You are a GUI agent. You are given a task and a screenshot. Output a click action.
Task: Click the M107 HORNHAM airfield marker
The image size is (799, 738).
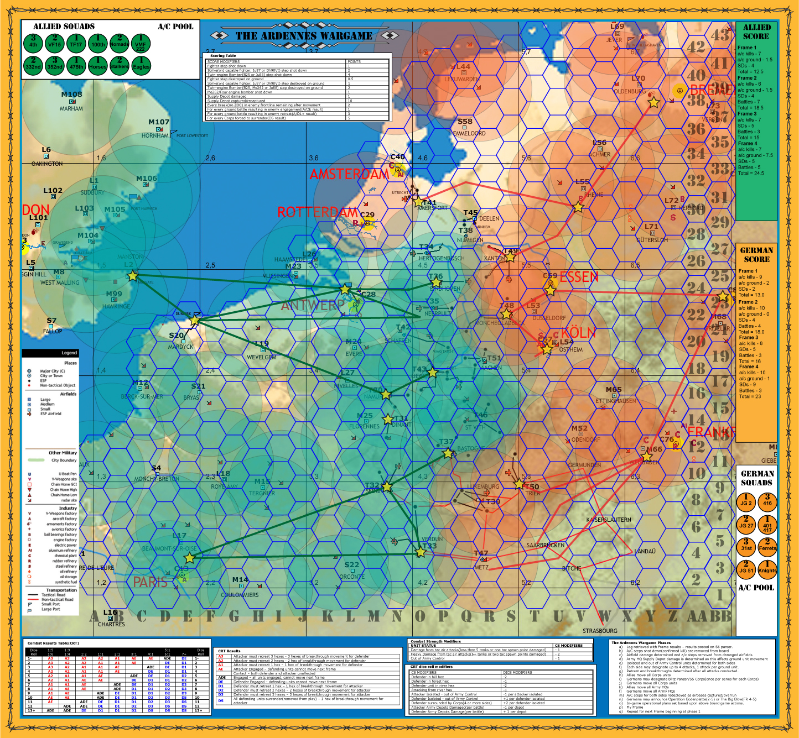coord(159,129)
